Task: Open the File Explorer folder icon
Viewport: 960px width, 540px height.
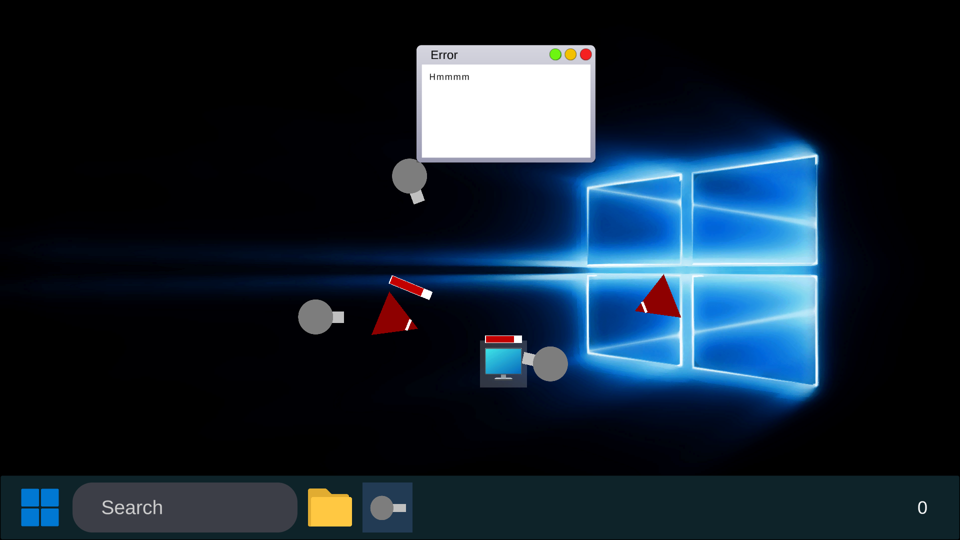Action: point(329,507)
